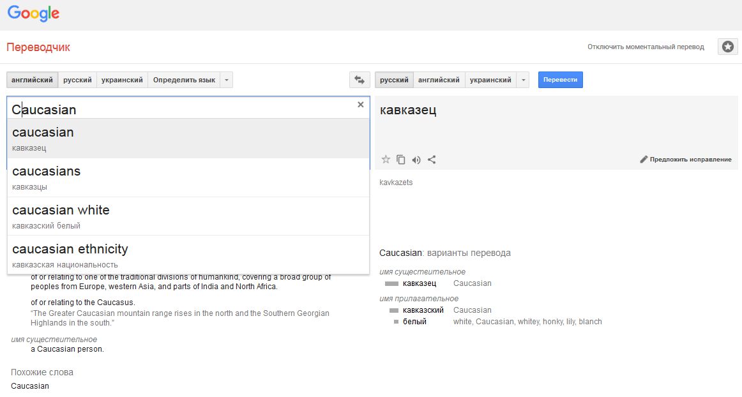The height and width of the screenshot is (397, 742).
Task: Choose suggestion caucasian ethnicity
Action: [x=188, y=255]
